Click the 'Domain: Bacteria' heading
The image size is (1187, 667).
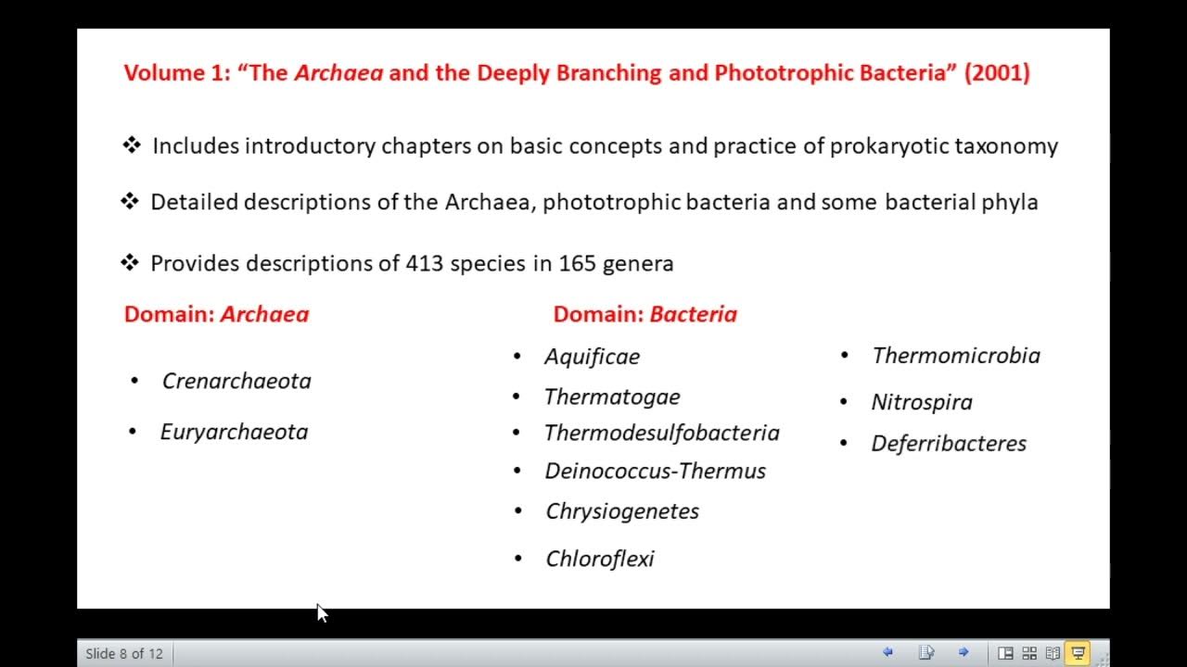tap(645, 314)
